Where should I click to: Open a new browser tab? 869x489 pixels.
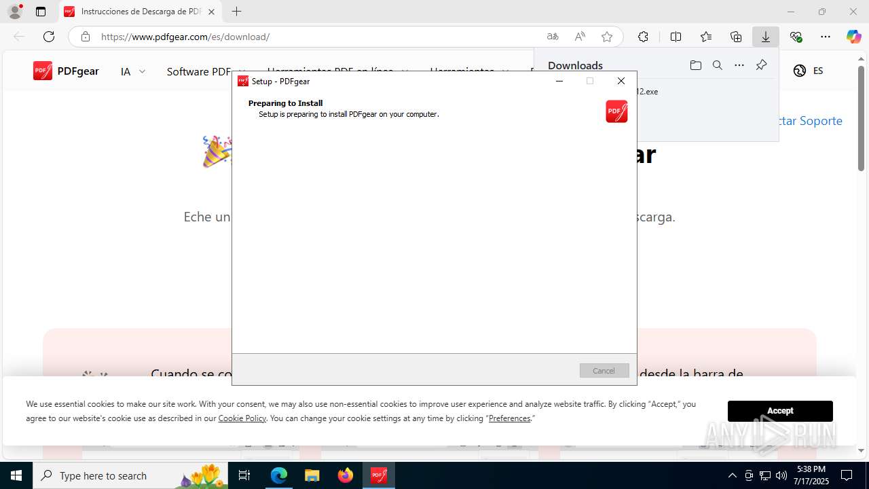236,12
